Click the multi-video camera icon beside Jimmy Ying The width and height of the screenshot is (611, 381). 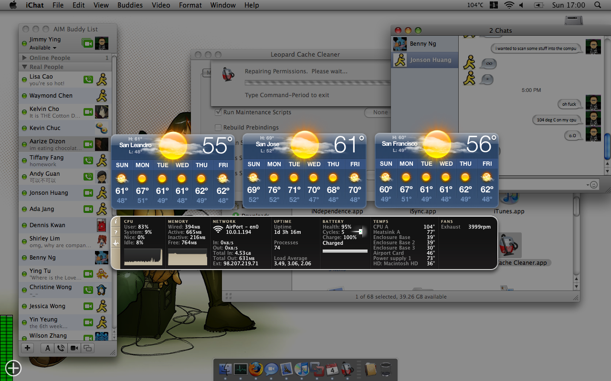coord(87,43)
